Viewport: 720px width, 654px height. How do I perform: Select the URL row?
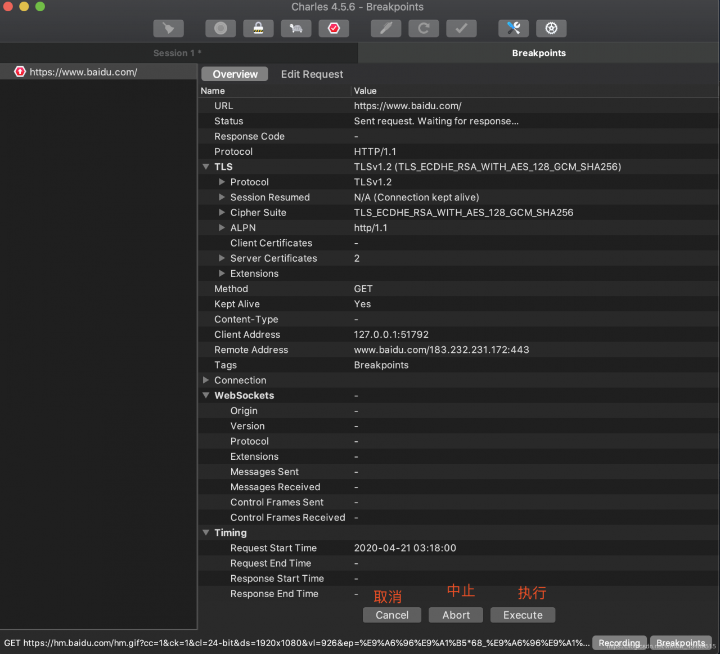[458, 106]
